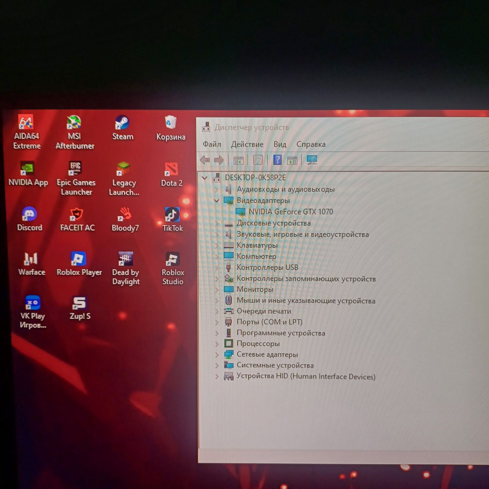The height and width of the screenshot is (489, 489).
Task: Open the Файл menu
Action: 212,144
